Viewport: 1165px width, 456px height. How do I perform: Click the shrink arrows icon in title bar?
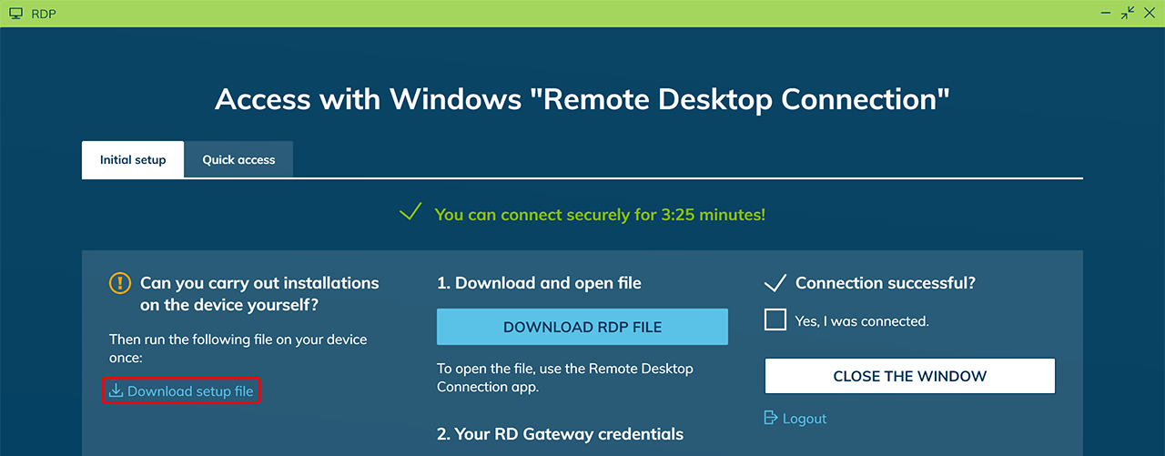coord(1128,13)
